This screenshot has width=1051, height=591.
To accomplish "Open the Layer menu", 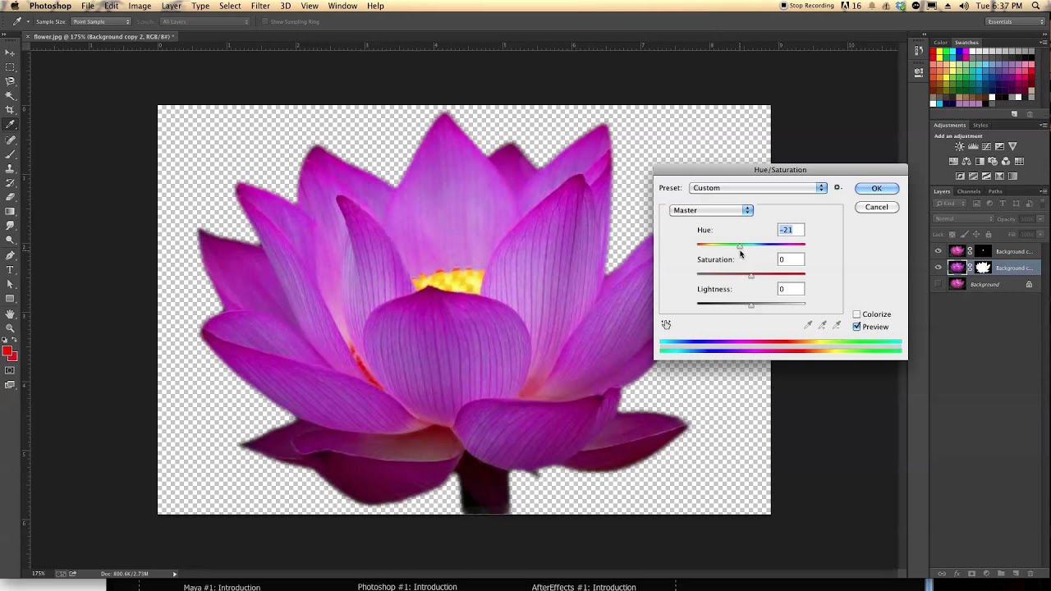I will [171, 6].
